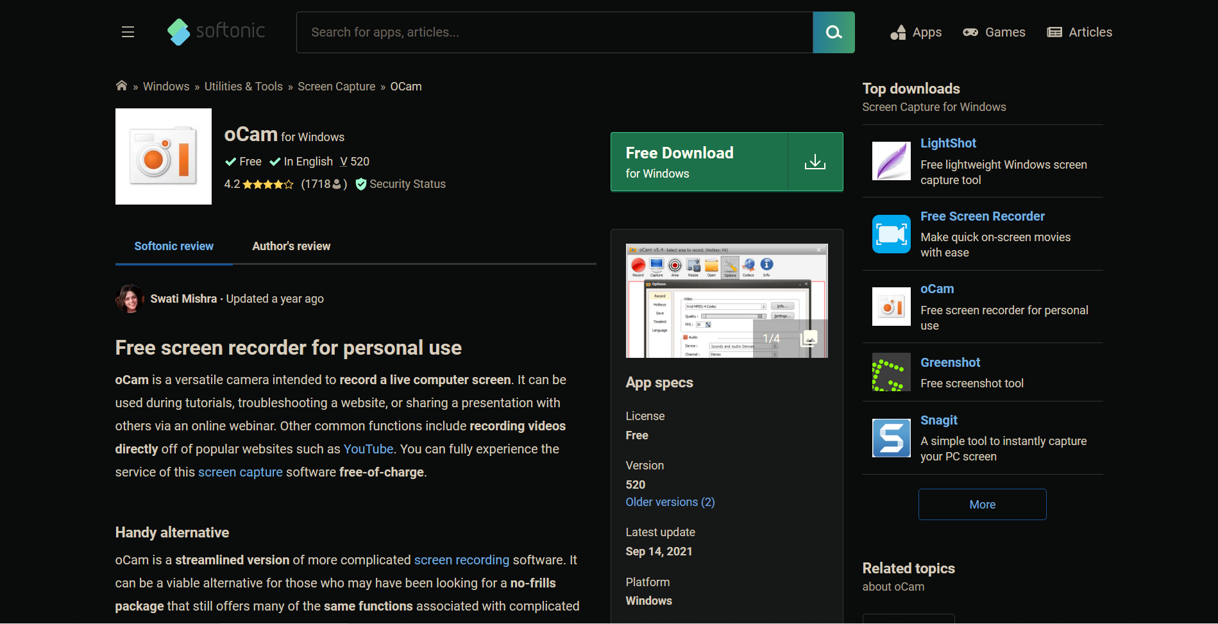Open the Games menu

click(994, 32)
